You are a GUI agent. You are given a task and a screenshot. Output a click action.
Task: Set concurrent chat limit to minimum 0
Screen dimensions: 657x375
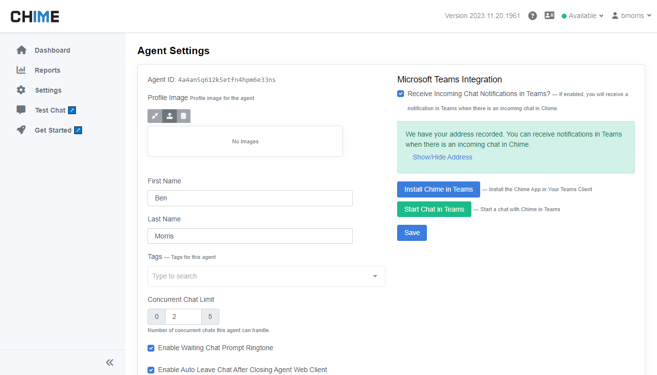click(157, 316)
